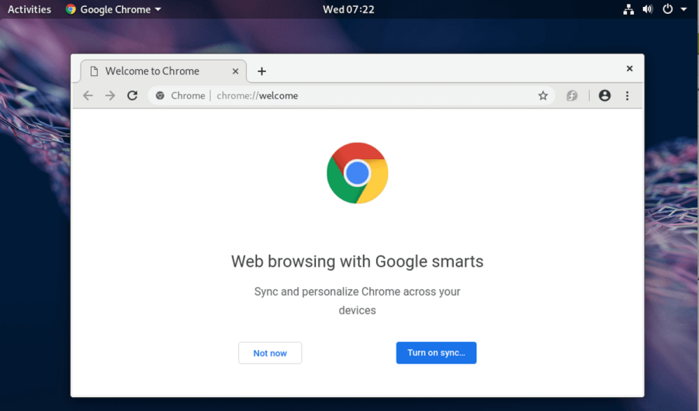Viewport: 699px width, 411px height.
Task: Click the forward navigation arrow
Action: point(110,95)
